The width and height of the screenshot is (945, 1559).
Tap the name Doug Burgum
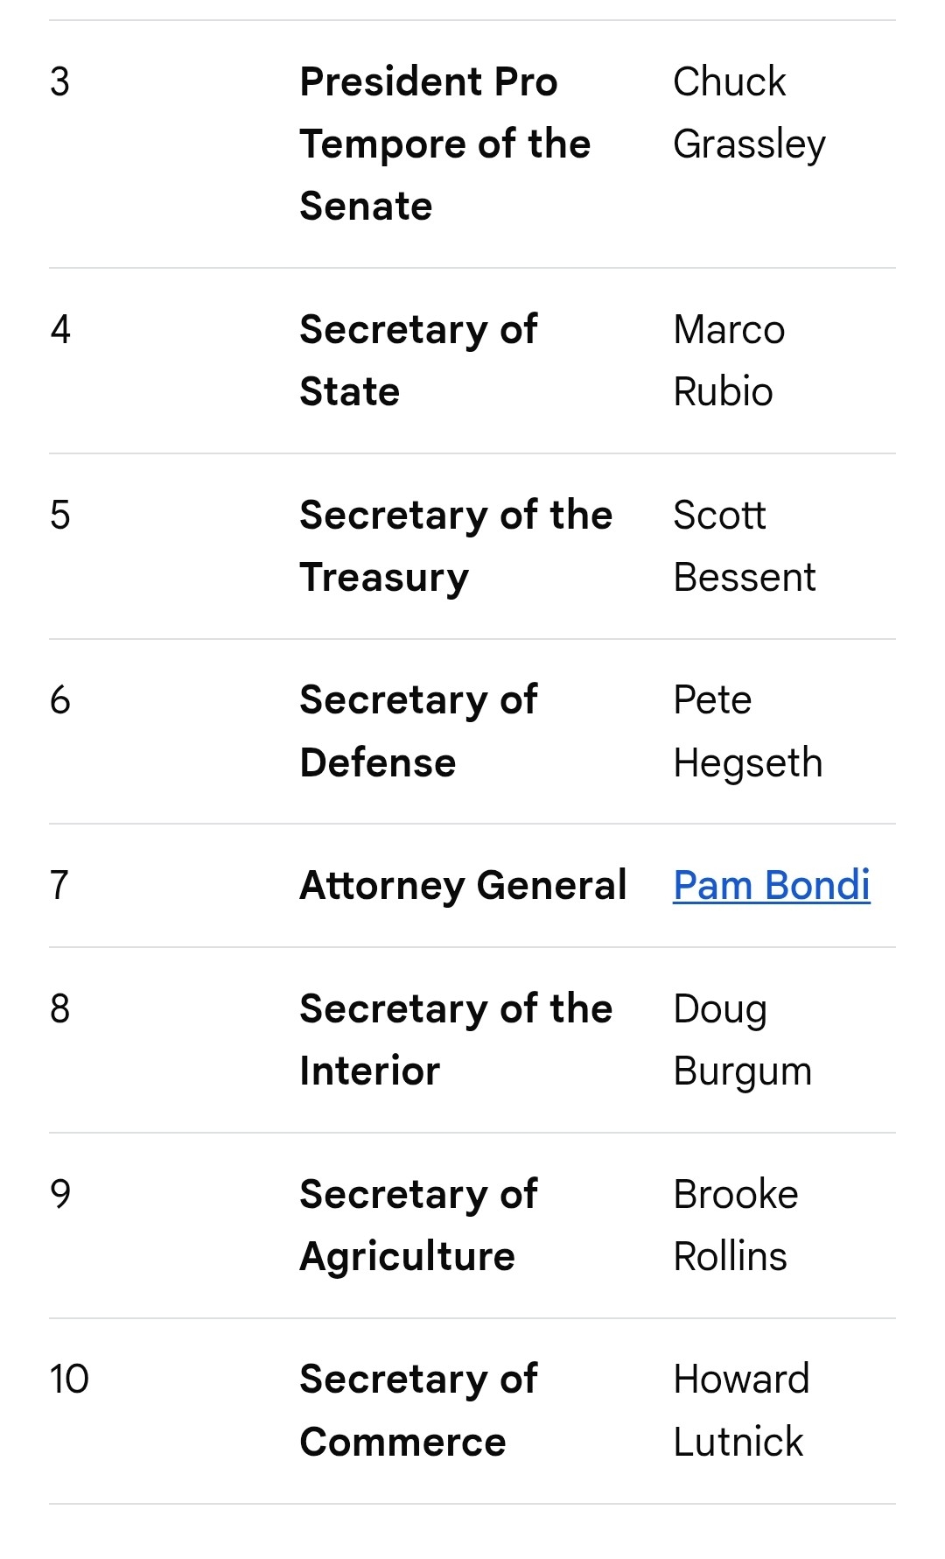pos(742,1039)
